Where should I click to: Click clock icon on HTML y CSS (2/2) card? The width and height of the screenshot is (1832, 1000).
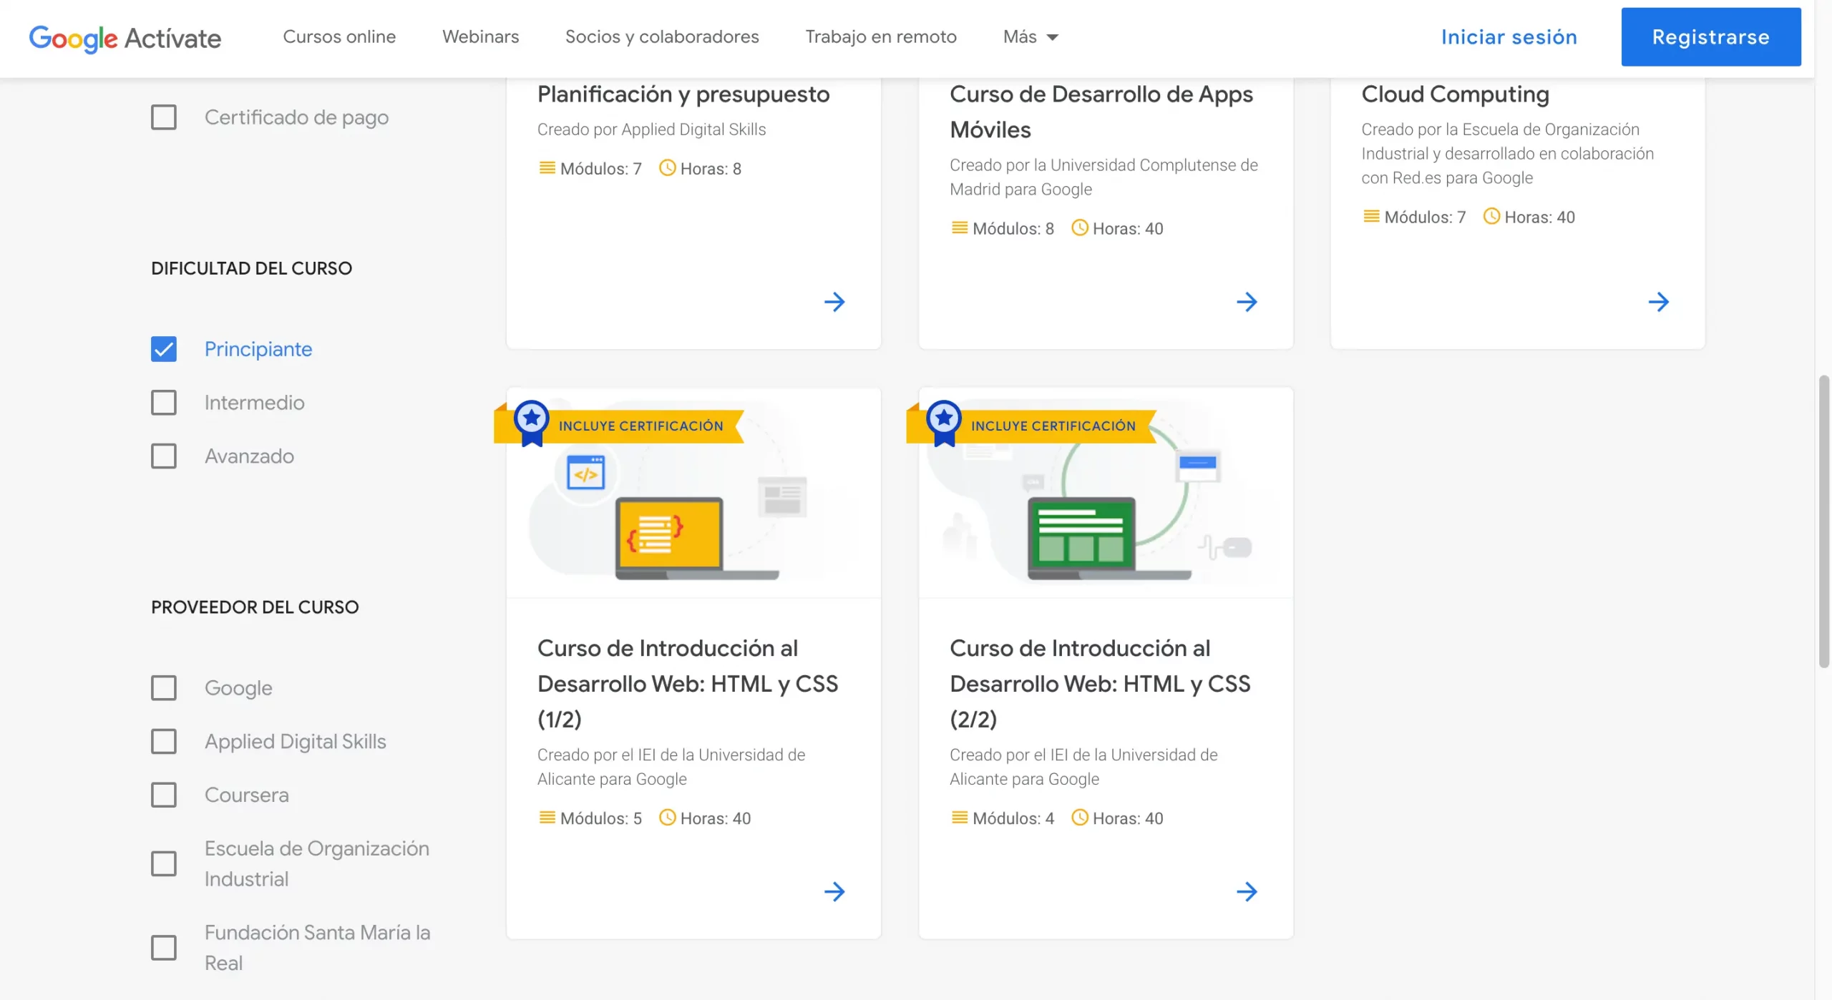coord(1079,818)
